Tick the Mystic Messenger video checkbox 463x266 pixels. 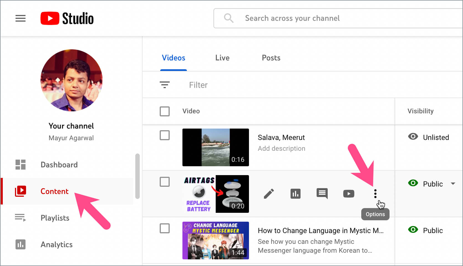click(x=165, y=229)
